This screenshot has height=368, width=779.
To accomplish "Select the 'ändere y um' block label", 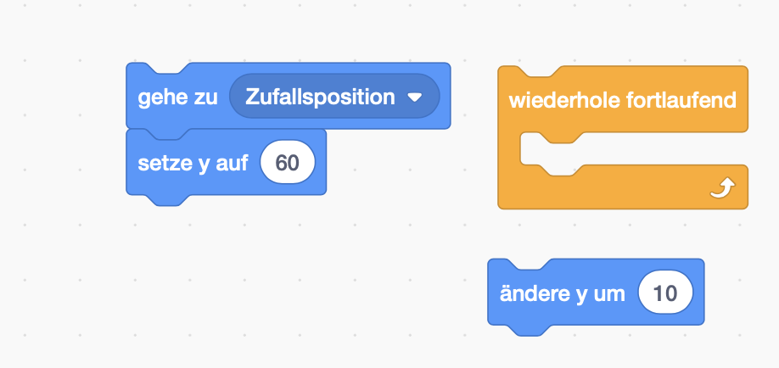I will point(562,293).
